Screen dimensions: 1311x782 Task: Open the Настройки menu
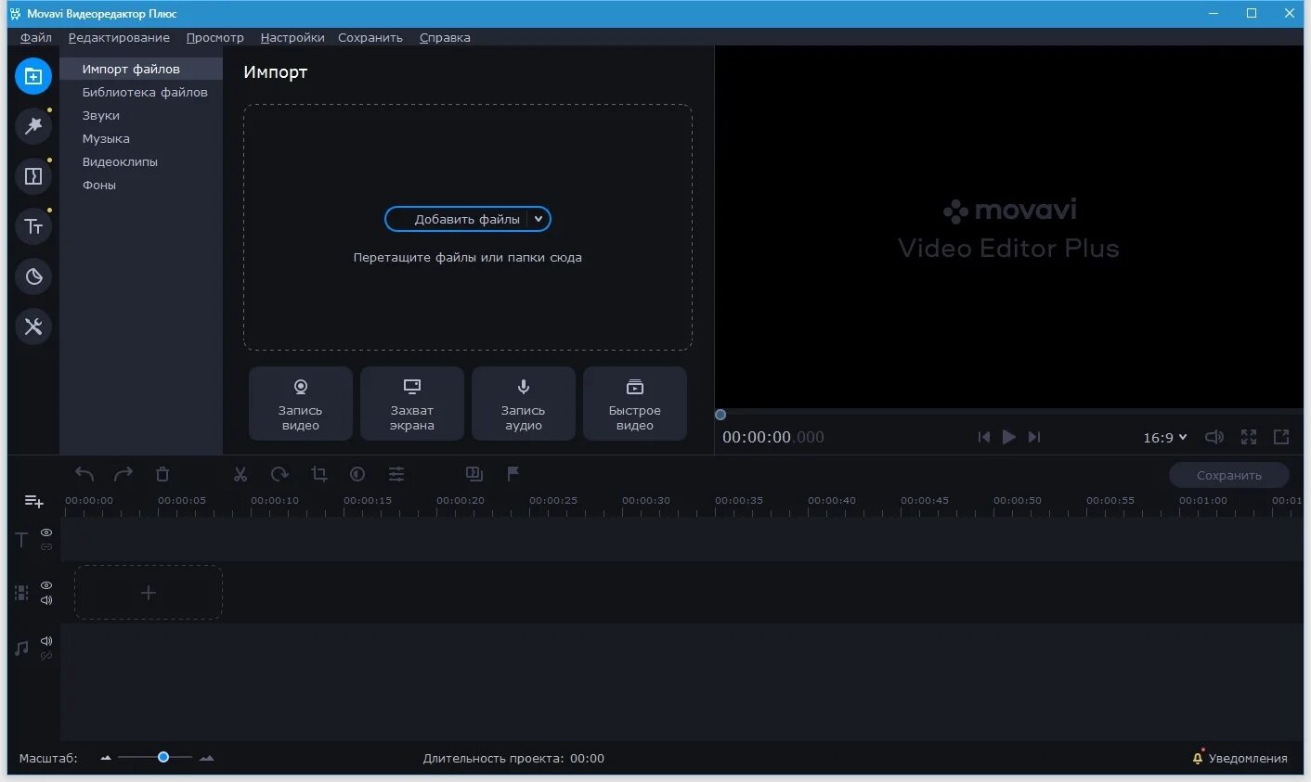click(292, 37)
